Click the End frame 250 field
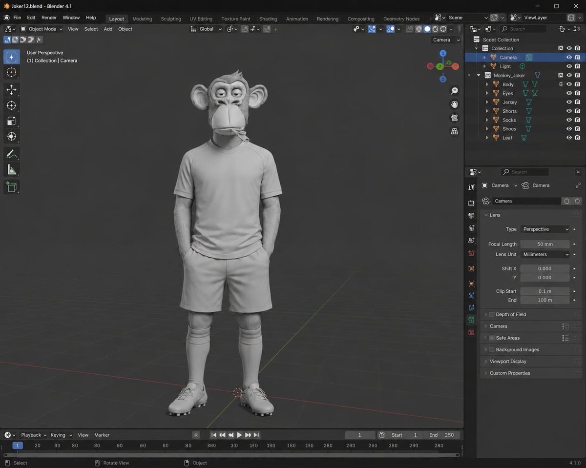Image resolution: width=586 pixels, height=468 pixels. coord(442,435)
